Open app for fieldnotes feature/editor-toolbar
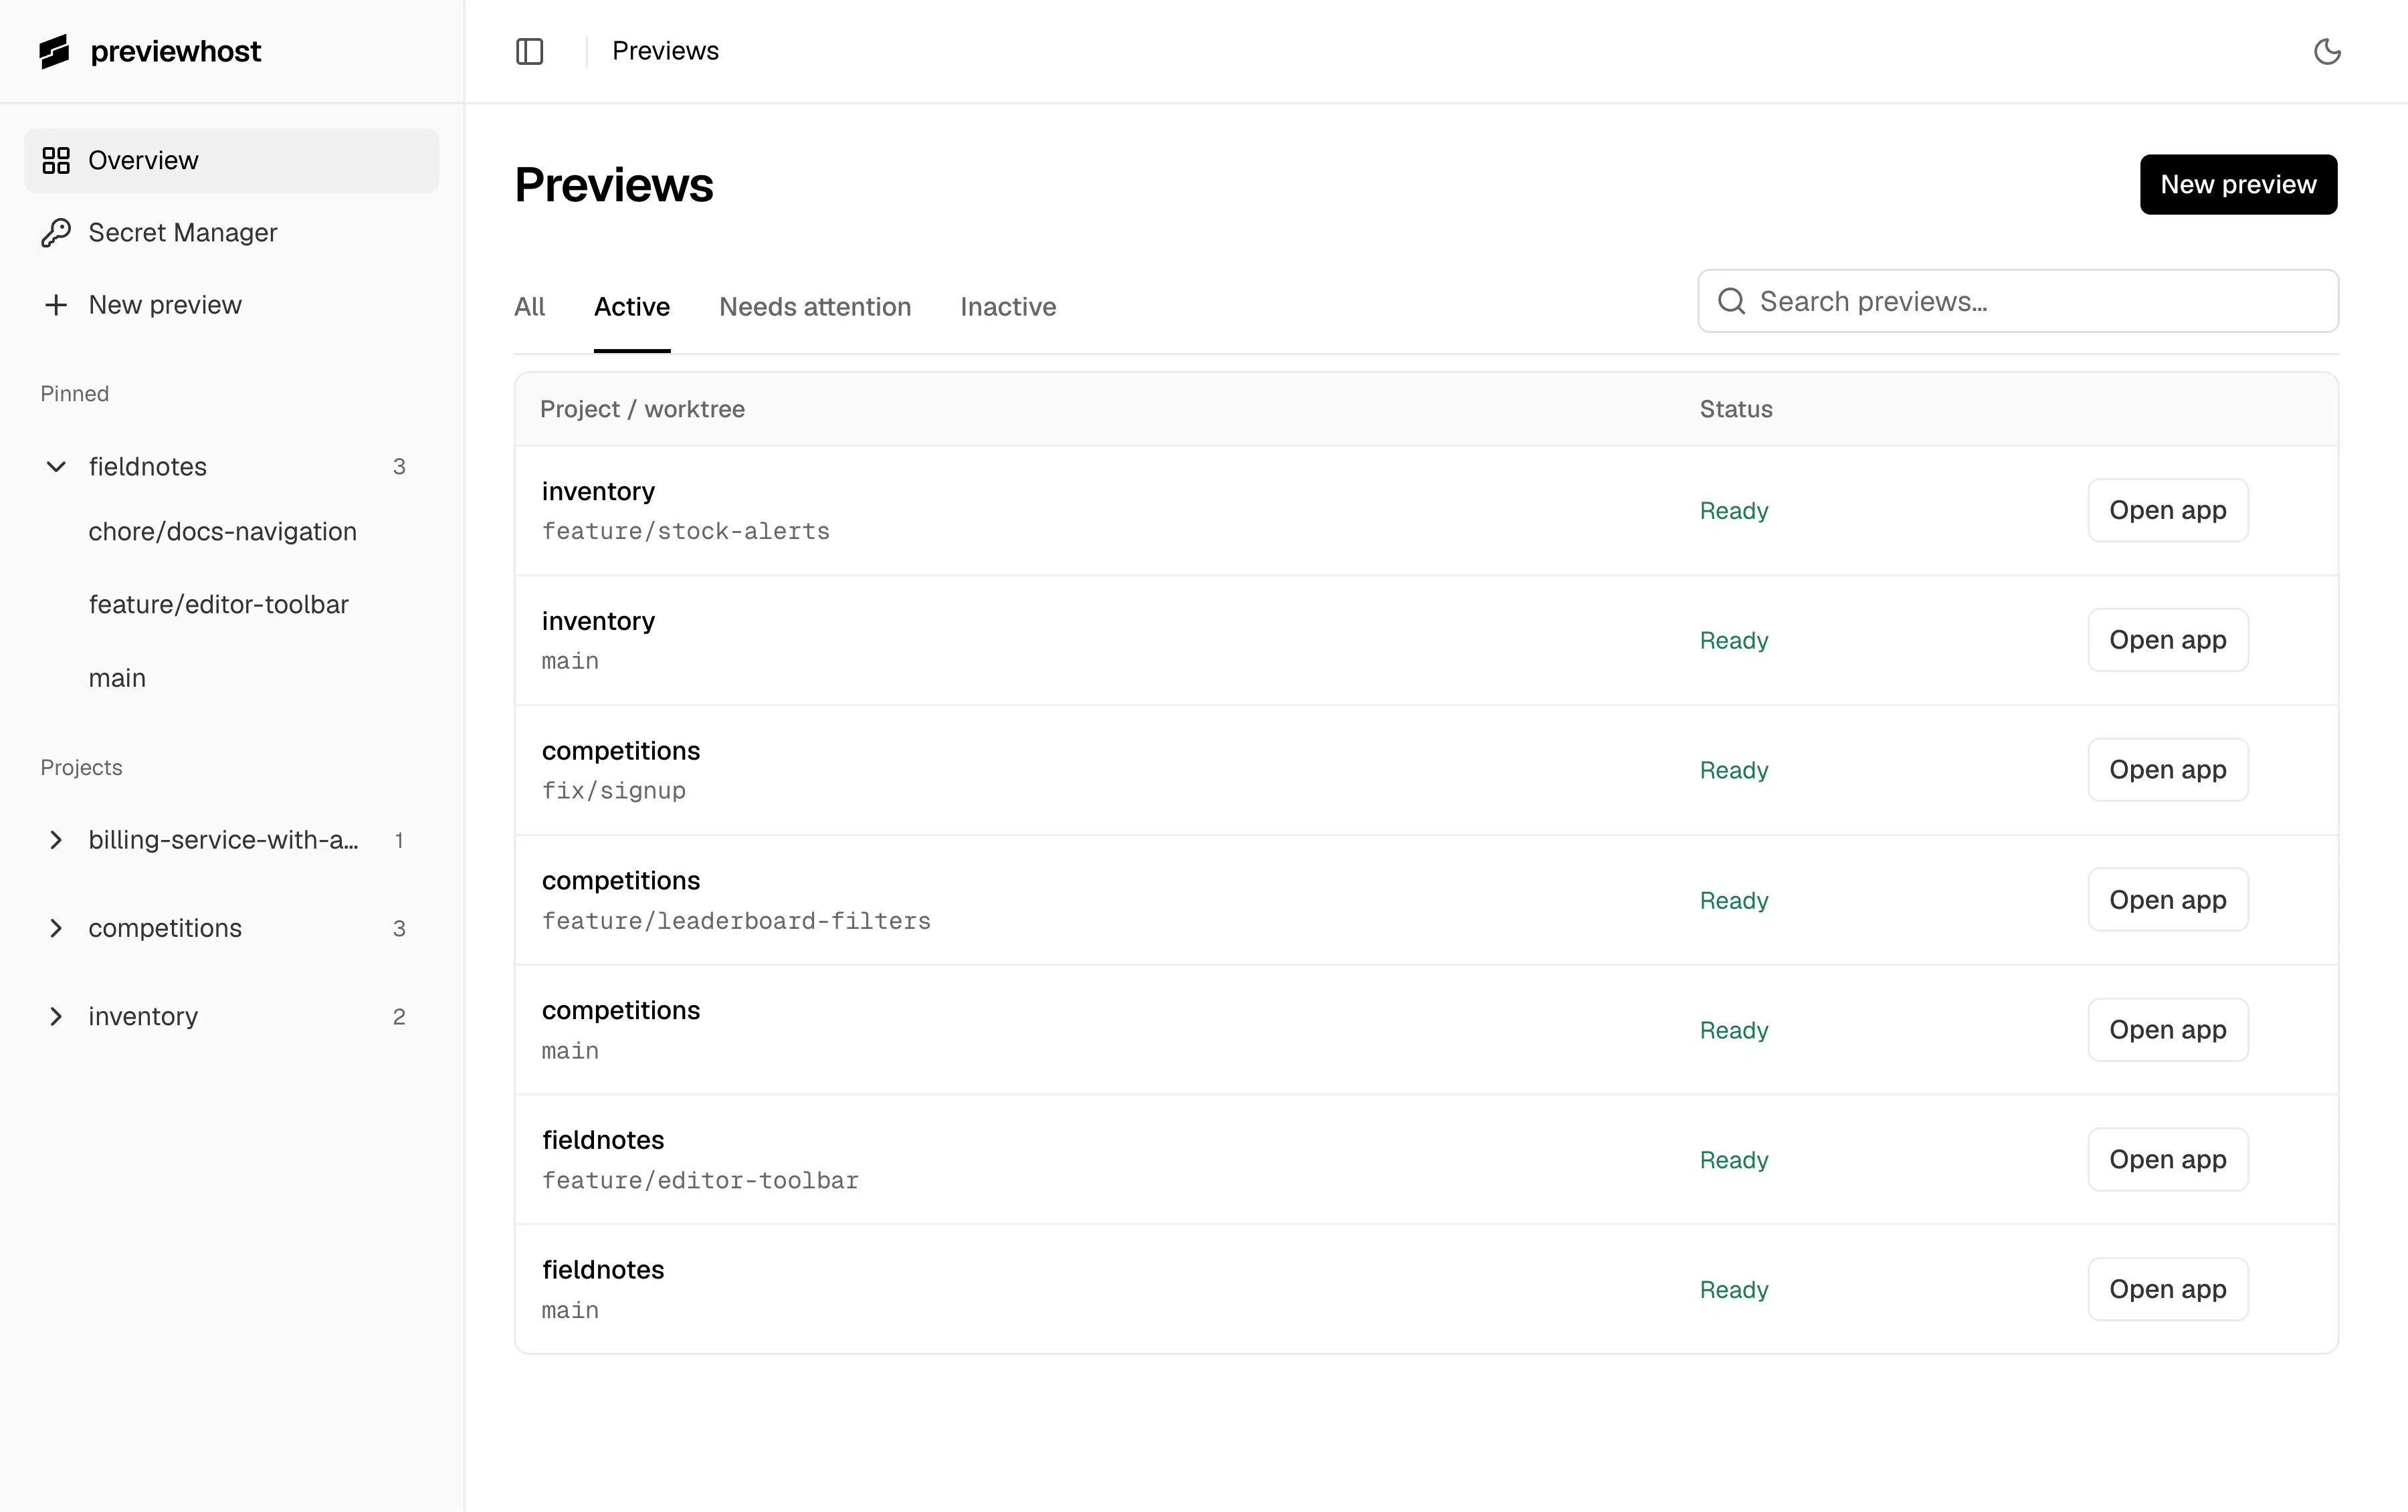Screen dimensions: 2408x1512 coord(2167,1159)
